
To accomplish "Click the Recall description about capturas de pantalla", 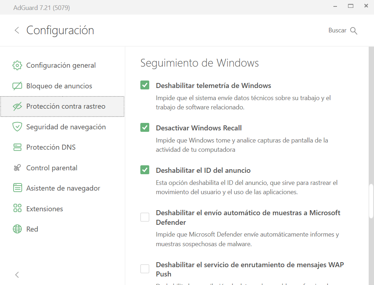I will (x=242, y=145).
